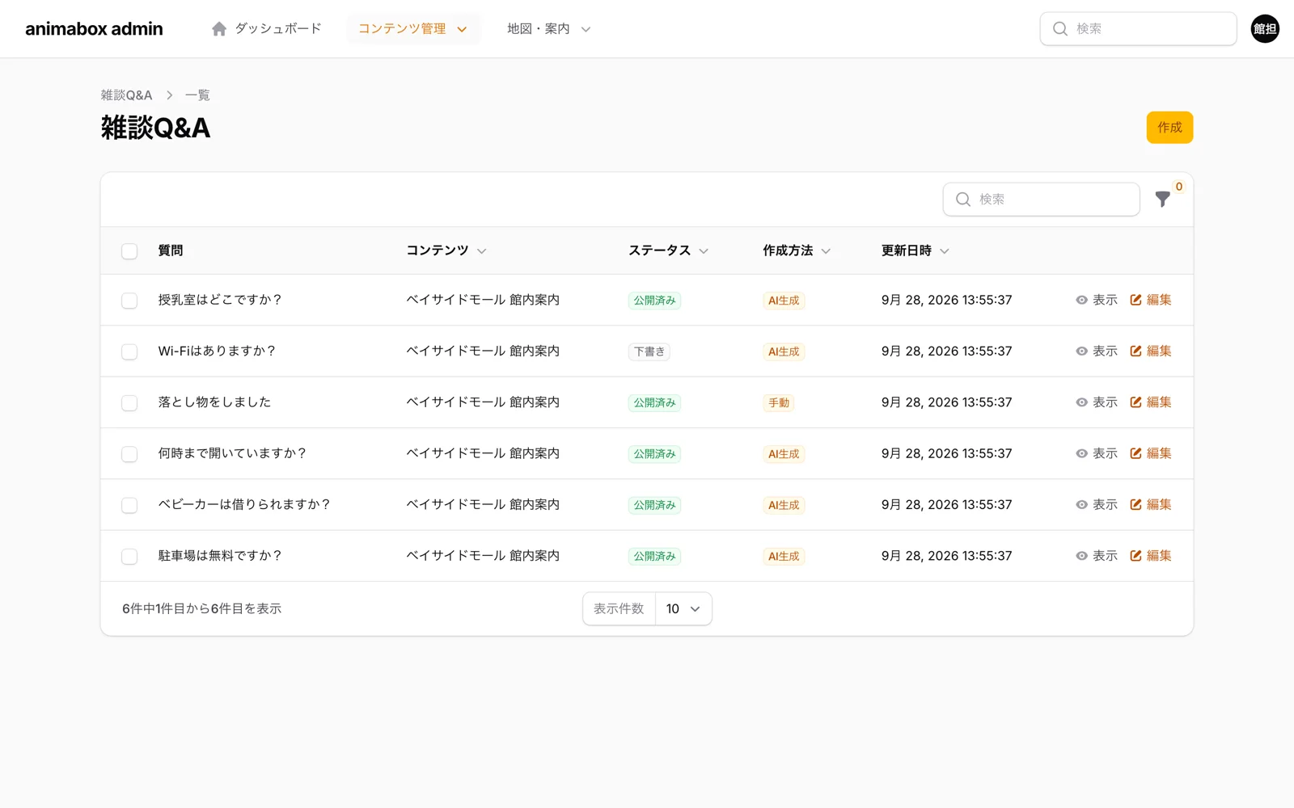Click eye icon for ベビーカーは借りられますか？ row

(1081, 505)
